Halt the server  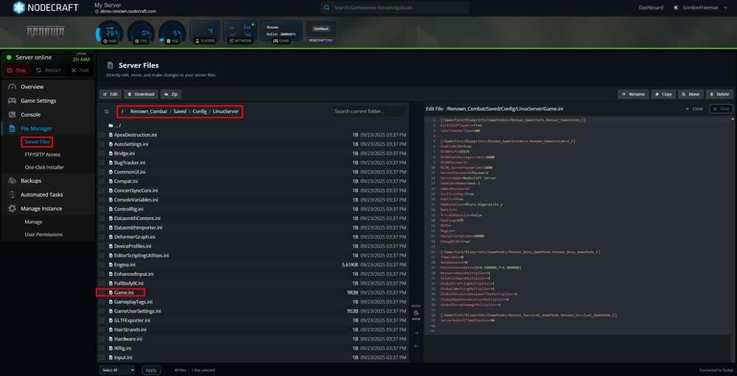point(80,71)
